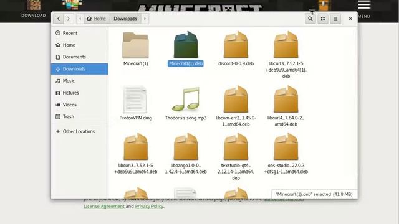Switch view with the list view icon

point(323,19)
